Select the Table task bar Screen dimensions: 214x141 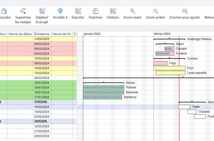point(184,107)
